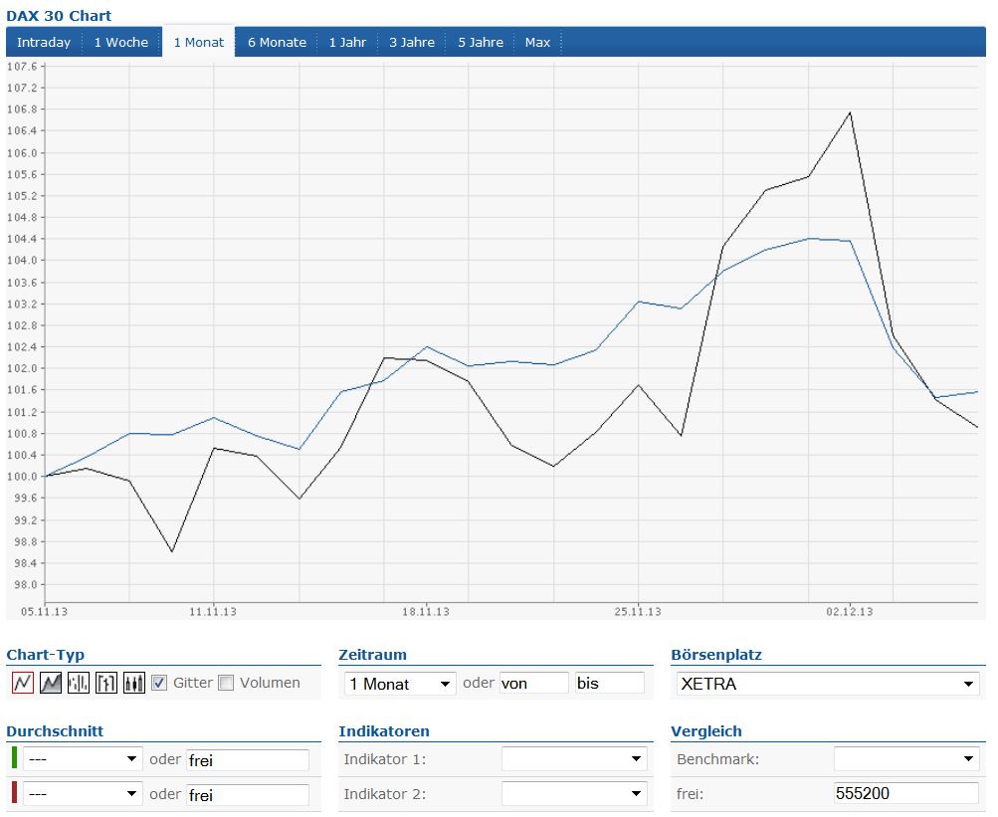This screenshot has width=998, height=817.
Task: Uncheck the Gitter grid checkbox
Action: point(159,683)
